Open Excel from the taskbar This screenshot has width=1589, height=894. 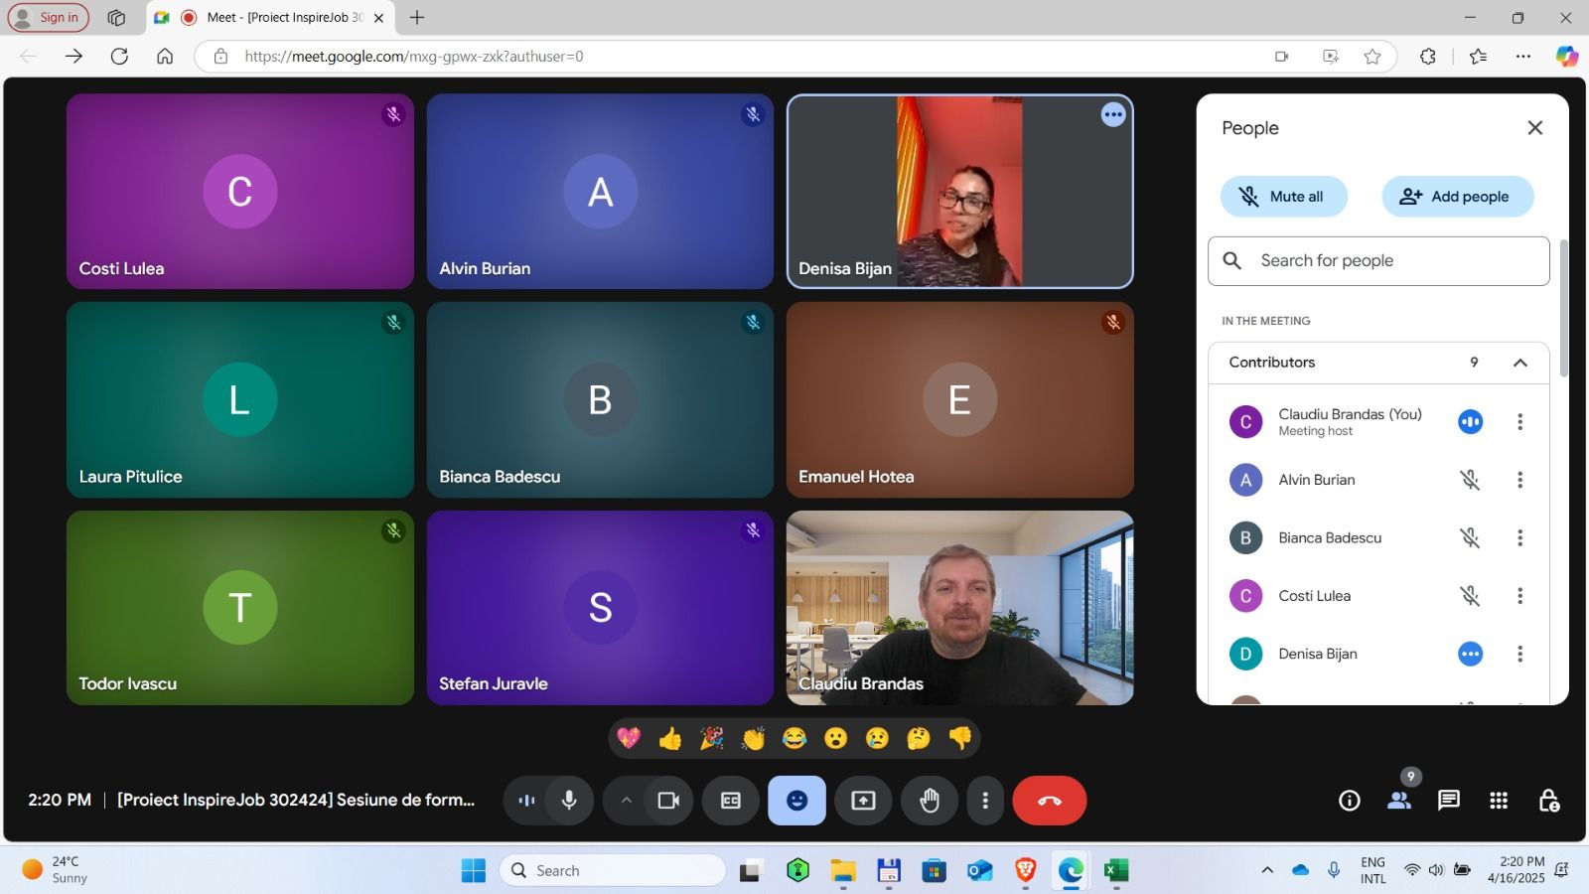[1116, 870]
